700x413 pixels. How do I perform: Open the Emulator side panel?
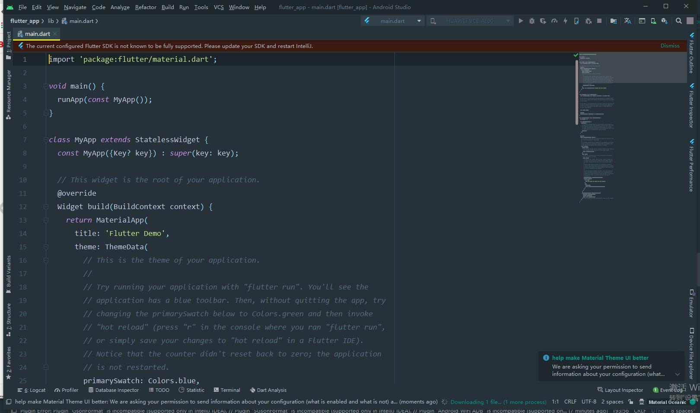691,303
